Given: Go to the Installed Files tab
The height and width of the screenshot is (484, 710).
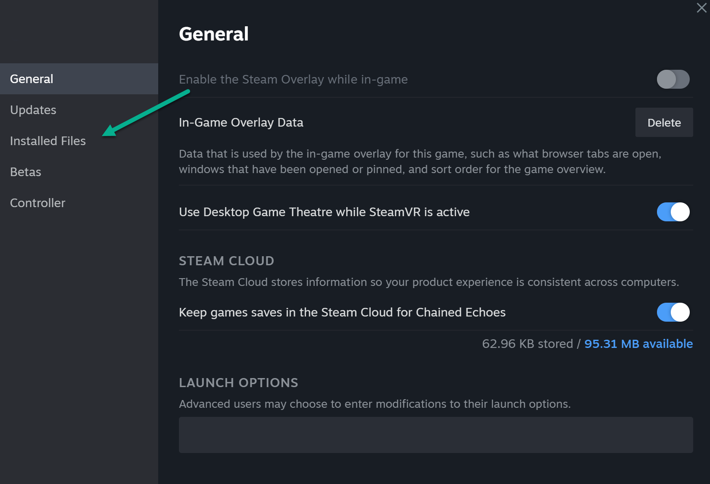Looking at the screenshot, I should coord(48,141).
